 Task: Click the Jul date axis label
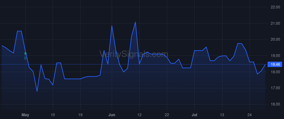click(x=194, y=115)
